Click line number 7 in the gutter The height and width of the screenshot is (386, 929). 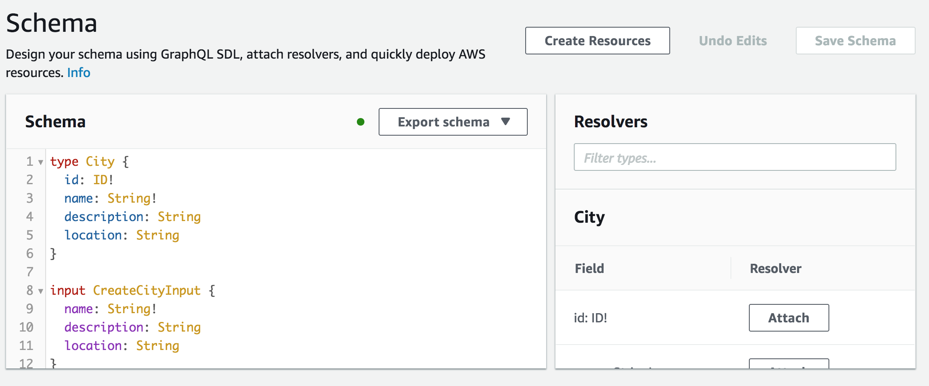tap(30, 272)
